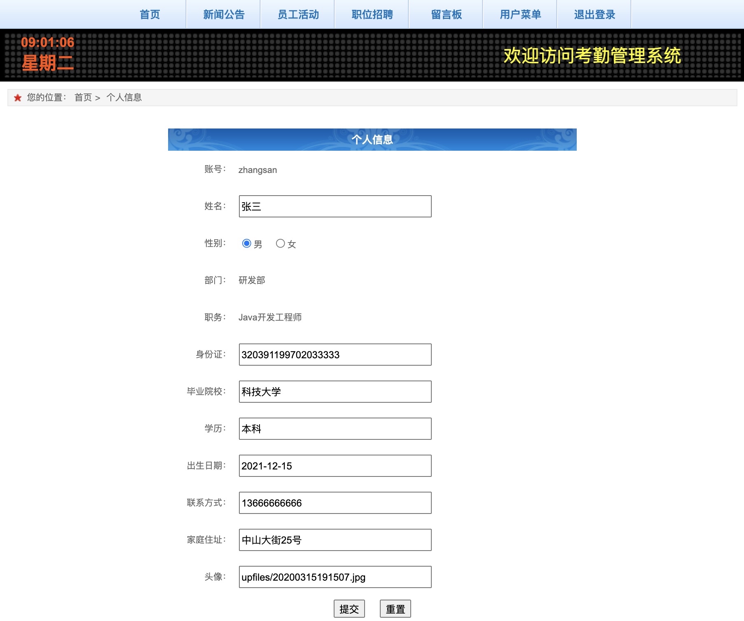Click the 联系方式 phone number field
744x621 pixels.
click(335, 503)
